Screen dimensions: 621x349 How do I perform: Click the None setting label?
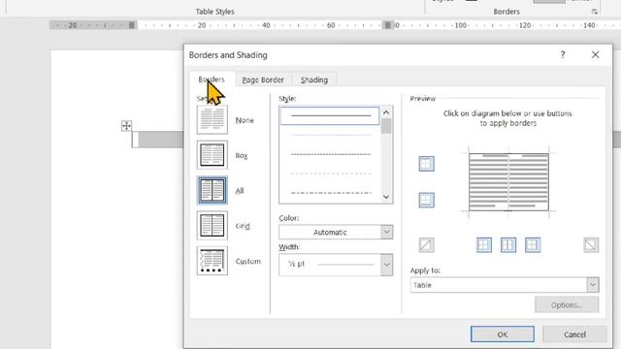point(245,120)
